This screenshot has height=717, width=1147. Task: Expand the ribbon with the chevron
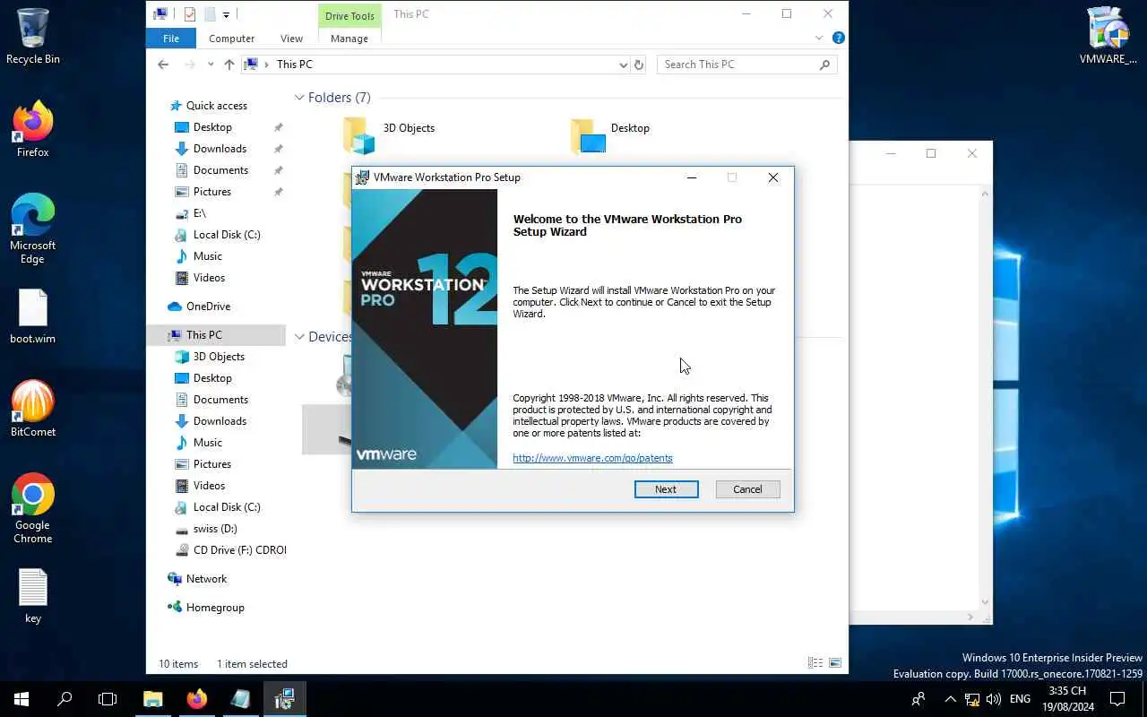pos(819,39)
